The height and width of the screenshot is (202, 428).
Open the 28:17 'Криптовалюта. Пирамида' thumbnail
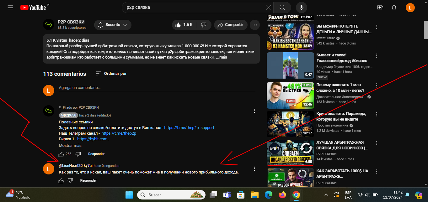click(x=290, y=124)
